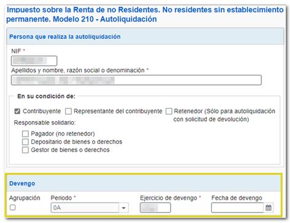This screenshot has width=291, height=223.
Task: Tick Pagador (no retenedor) option
Action: (x=25, y=134)
